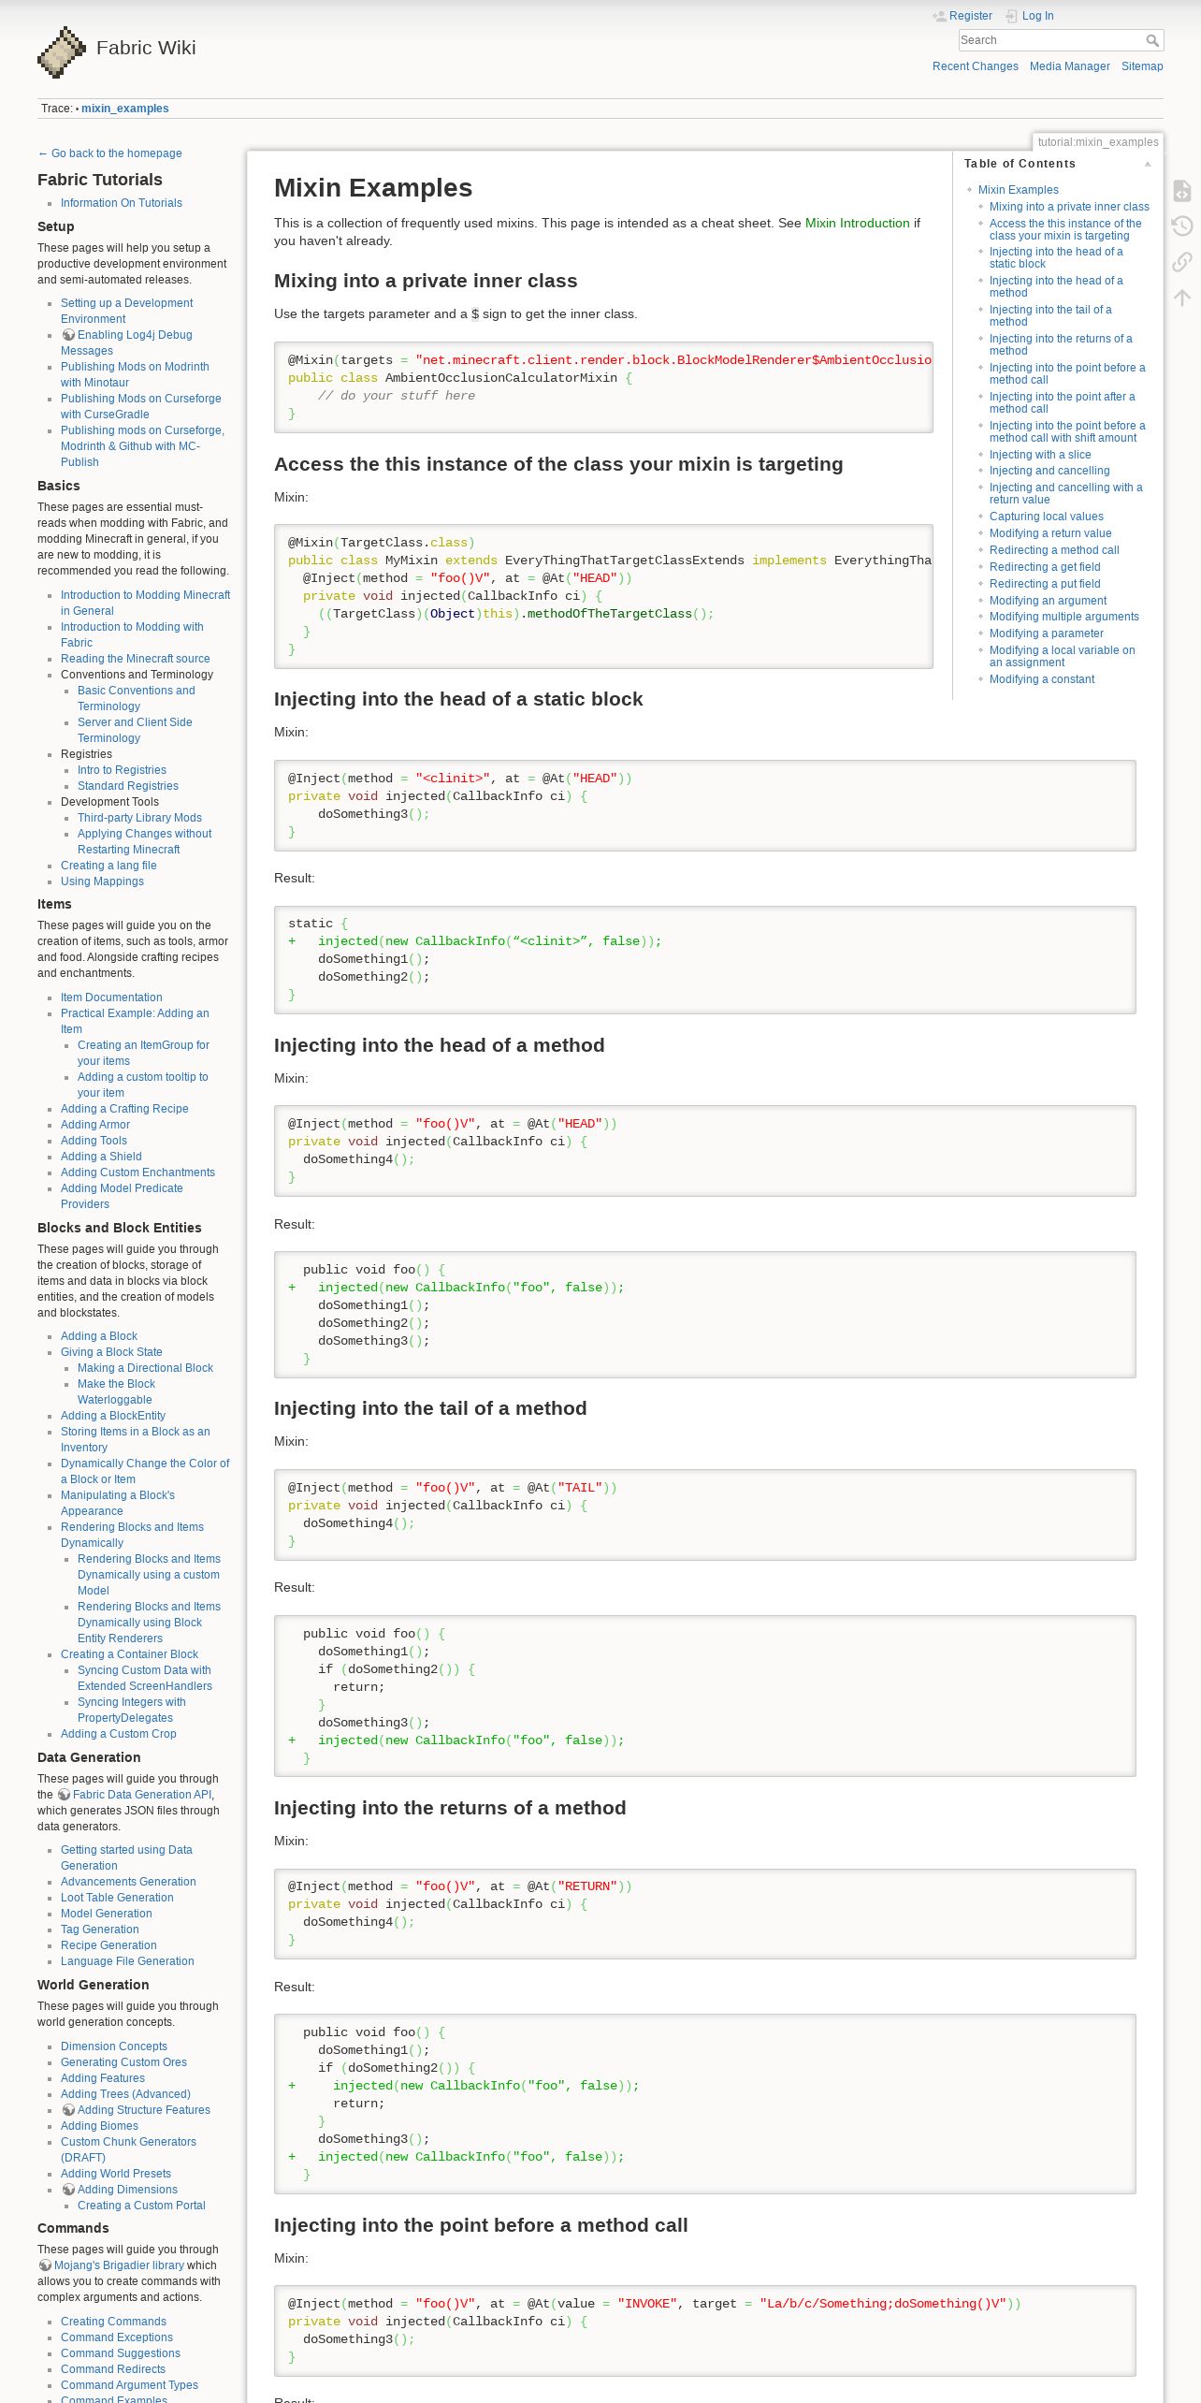Open Recent Changes

click(x=976, y=66)
